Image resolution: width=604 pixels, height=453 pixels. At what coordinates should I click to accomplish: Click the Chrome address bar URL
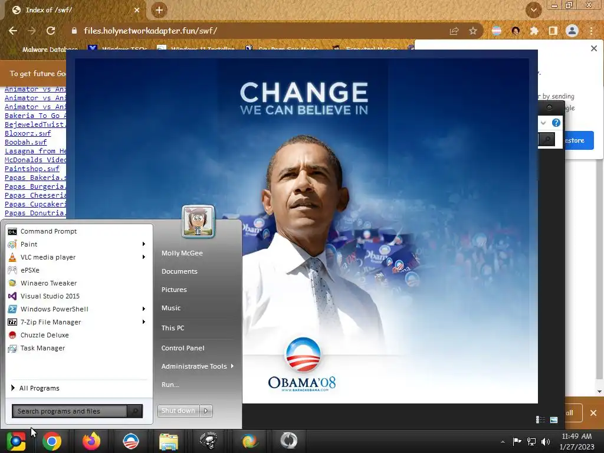pos(150,31)
